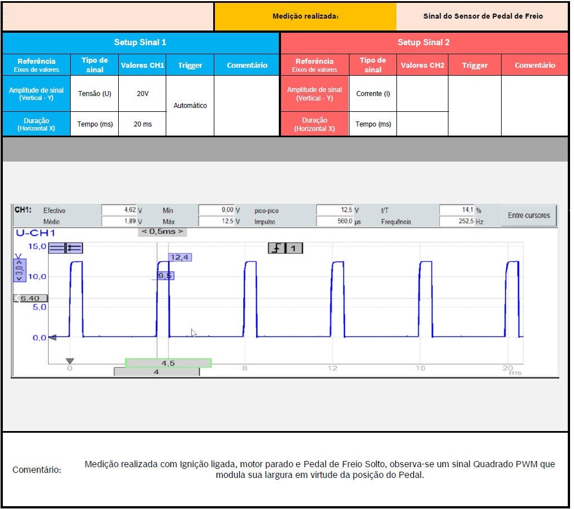Click the horizontal cursor lines icon
Image resolution: width=574 pixels, height=509 pixels.
[x=57, y=247]
